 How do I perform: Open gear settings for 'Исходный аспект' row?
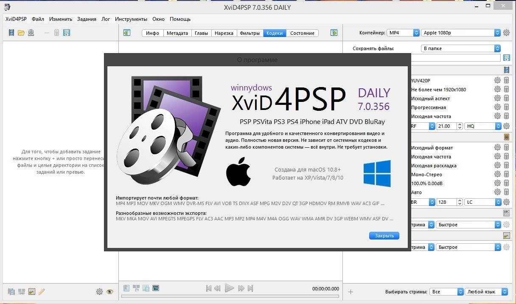pos(497,99)
